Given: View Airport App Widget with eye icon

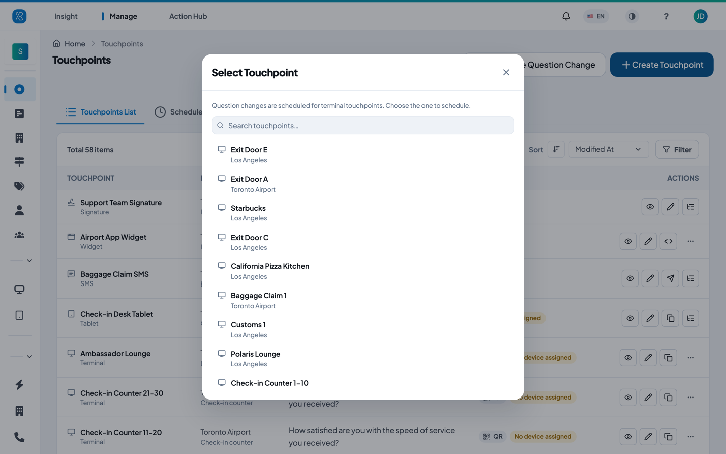Looking at the screenshot, I should click(628, 241).
